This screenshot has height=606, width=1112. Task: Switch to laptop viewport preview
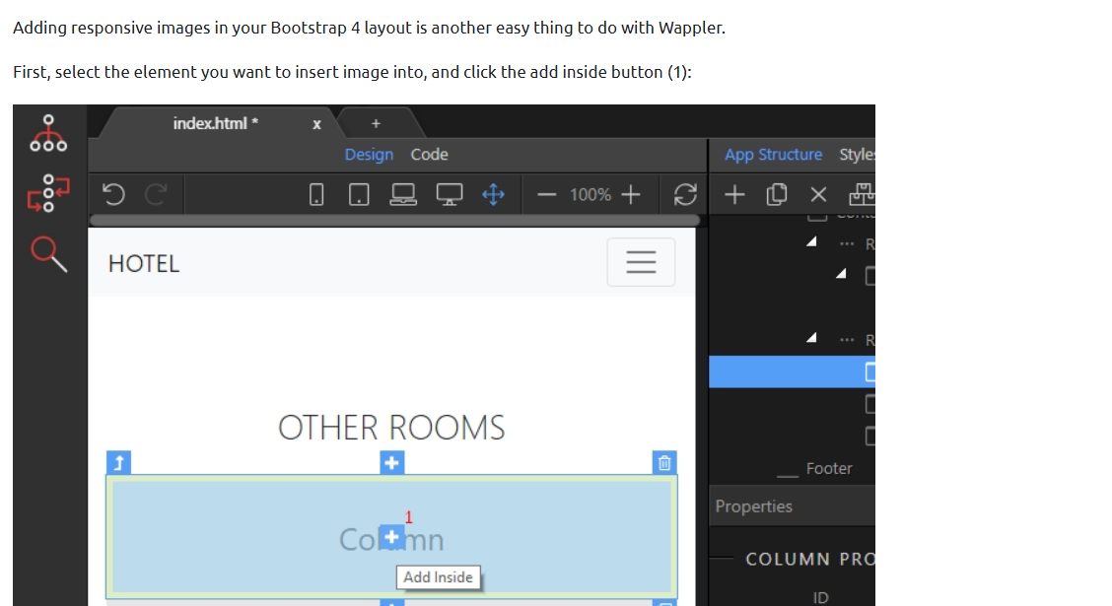(402, 195)
